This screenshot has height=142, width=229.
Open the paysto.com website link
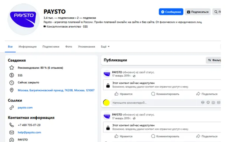(25, 108)
